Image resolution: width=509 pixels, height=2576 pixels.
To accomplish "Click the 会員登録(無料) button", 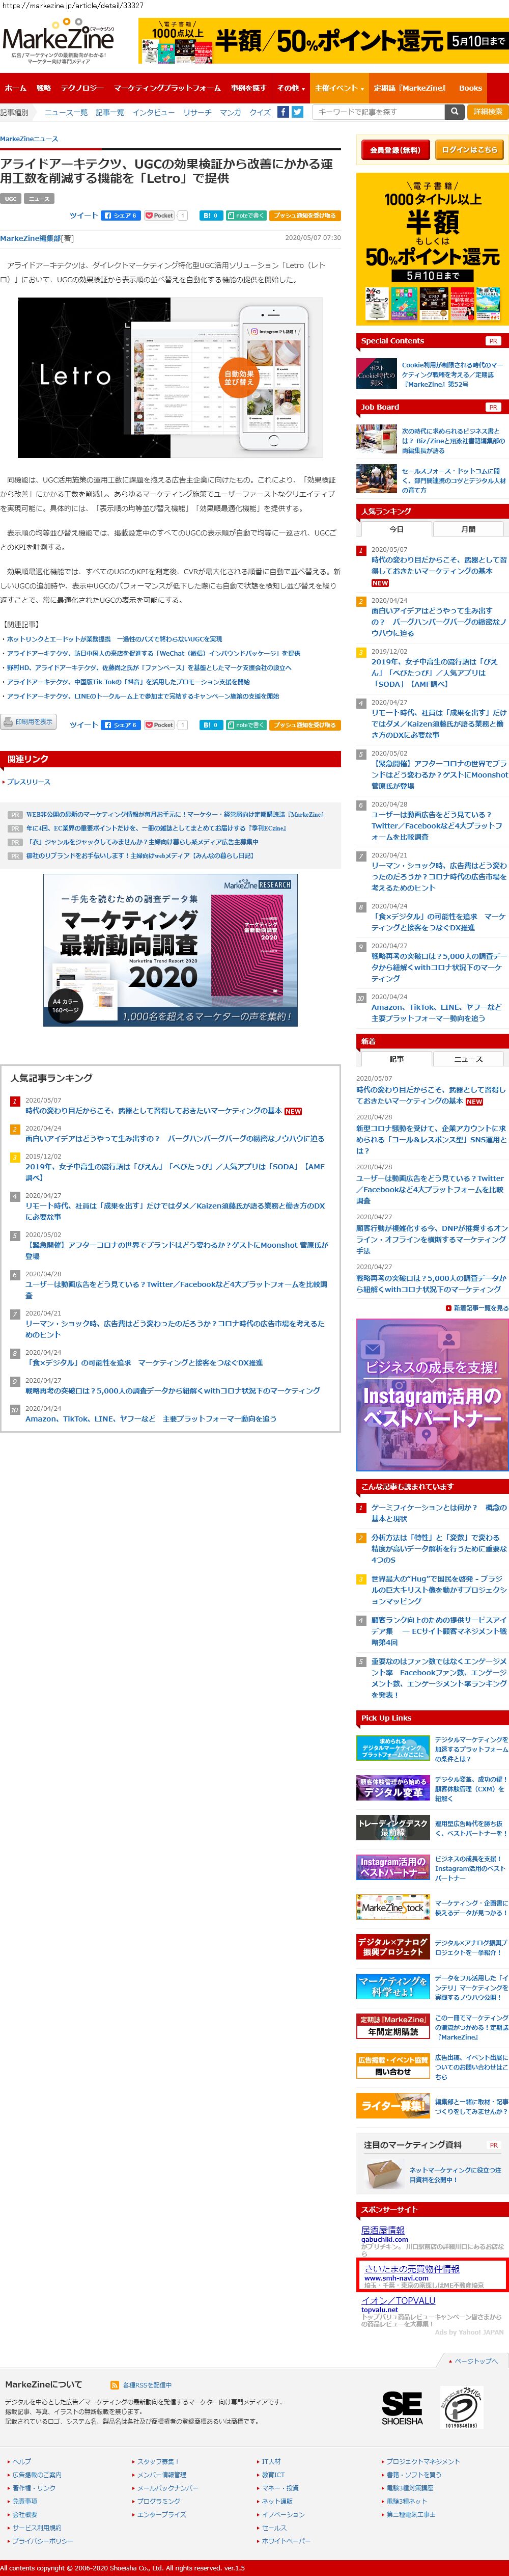I will pos(395,149).
